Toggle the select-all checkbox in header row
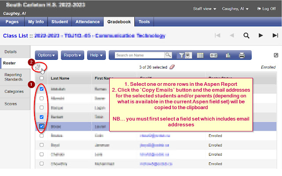282x176 pixels. pos(41,78)
